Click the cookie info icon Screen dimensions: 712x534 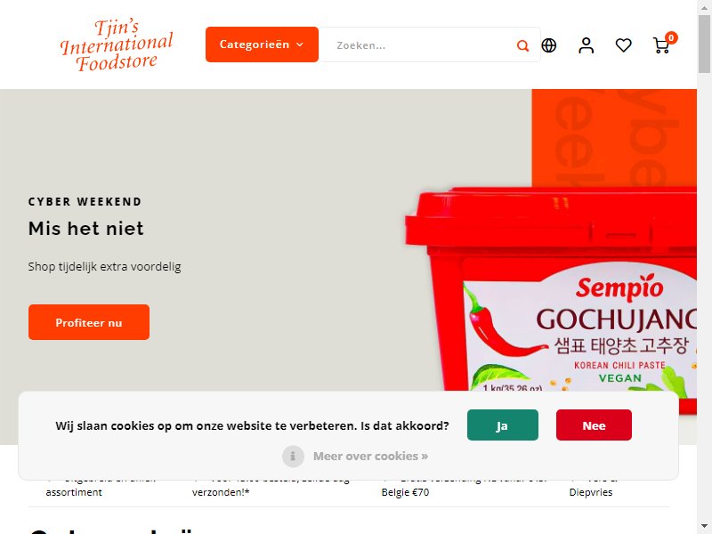[x=293, y=456]
